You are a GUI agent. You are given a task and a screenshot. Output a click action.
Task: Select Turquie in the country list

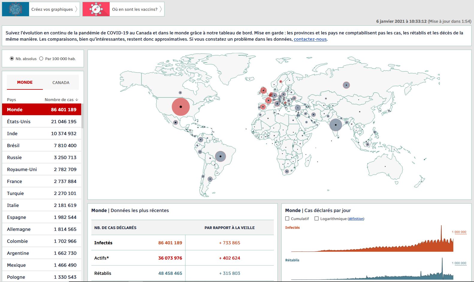pyautogui.click(x=42, y=193)
